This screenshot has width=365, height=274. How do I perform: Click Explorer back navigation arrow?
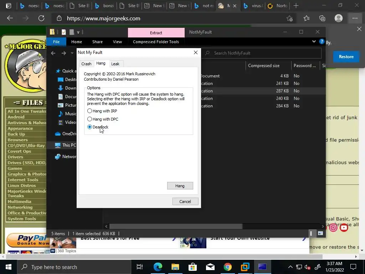pyautogui.click(x=53, y=53)
